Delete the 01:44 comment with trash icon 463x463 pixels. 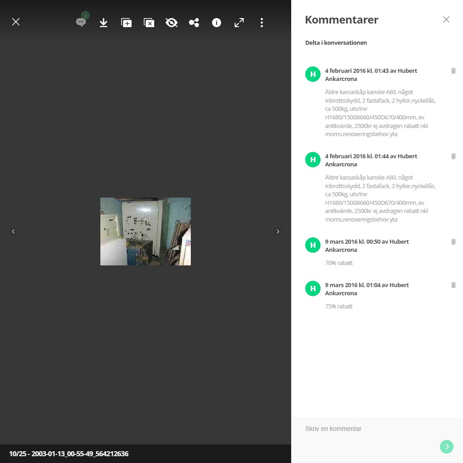coord(453,156)
